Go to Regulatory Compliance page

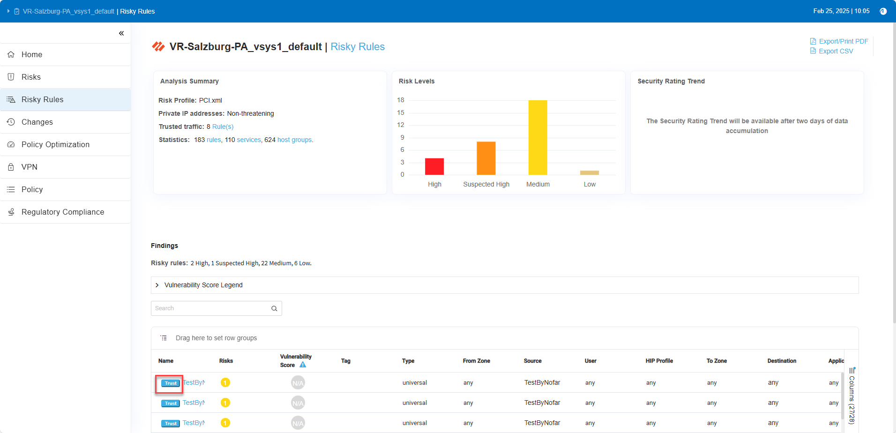coord(63,212)
